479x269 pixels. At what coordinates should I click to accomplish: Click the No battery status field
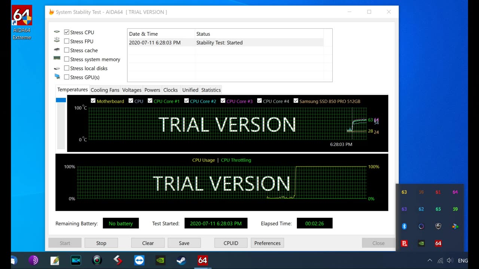(x=120, y=223)
